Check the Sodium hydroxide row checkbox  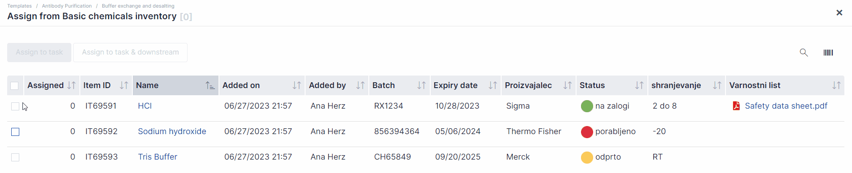[x=15, y=132]
